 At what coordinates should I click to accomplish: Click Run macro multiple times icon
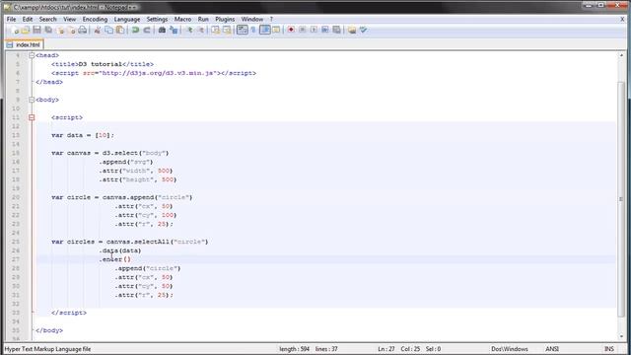pos(324,31)
